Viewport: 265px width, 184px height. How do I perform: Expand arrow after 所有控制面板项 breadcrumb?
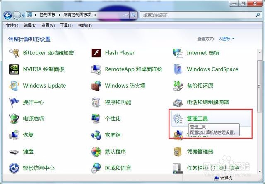coord(95,15)
